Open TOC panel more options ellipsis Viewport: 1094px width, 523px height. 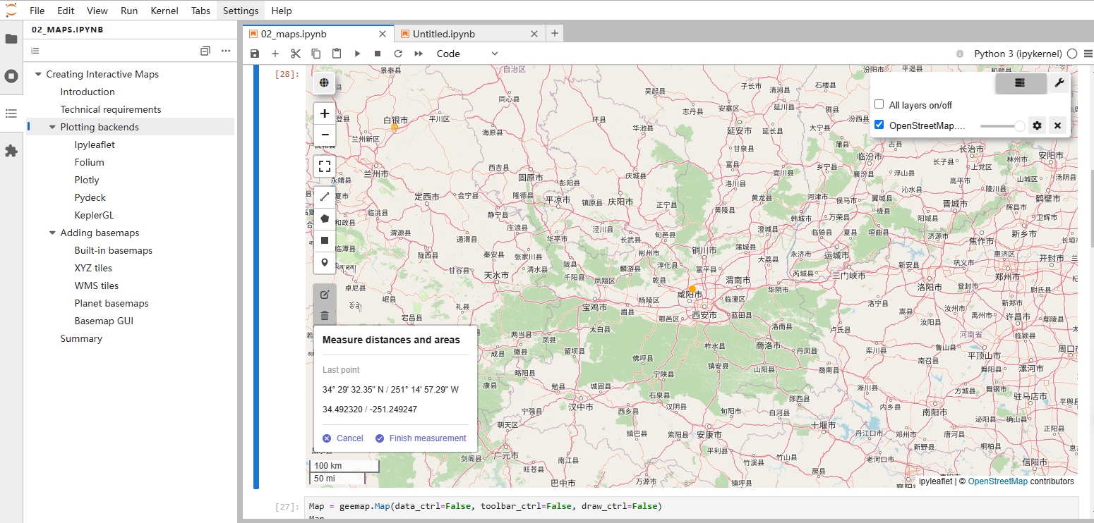click(x=226, y=51)
